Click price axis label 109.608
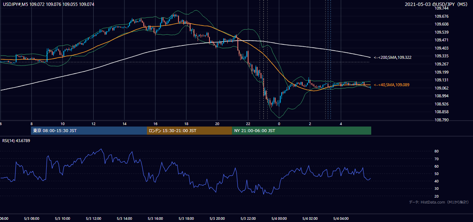This screenshot has width=473, height=222. pyautogui.click(x=442, y=24)
